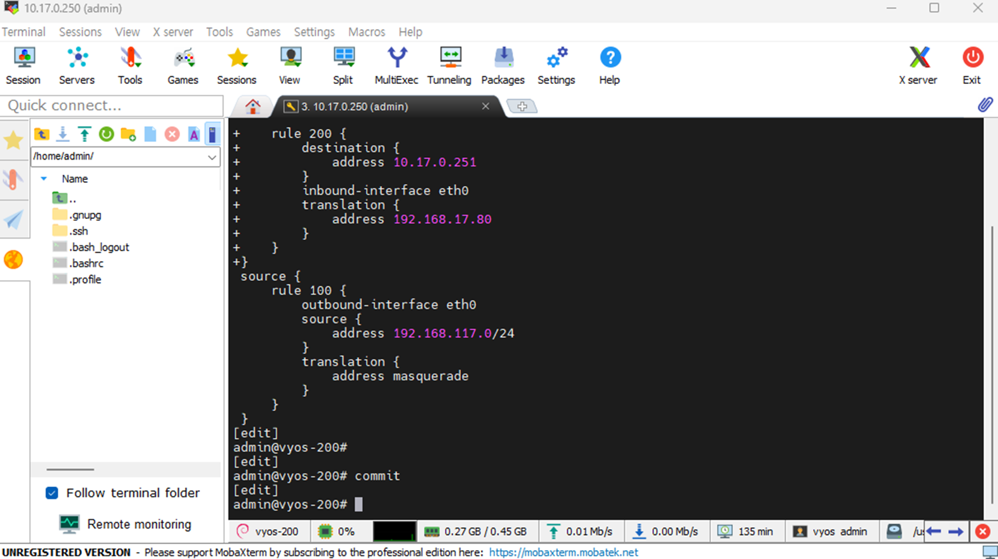Click the Tools toolbar icon
This screenshot has height=559, width=998.
[x=130, y=66]
